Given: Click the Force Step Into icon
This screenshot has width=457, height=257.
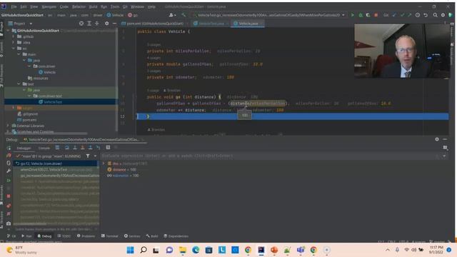Looking at the screenshot, I should pyautogui.click(x=83, y=148).
